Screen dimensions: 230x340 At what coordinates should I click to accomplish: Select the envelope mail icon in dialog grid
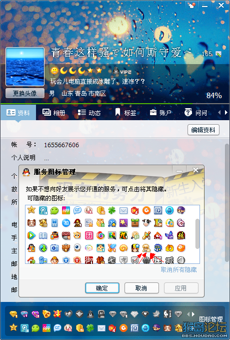123,210
